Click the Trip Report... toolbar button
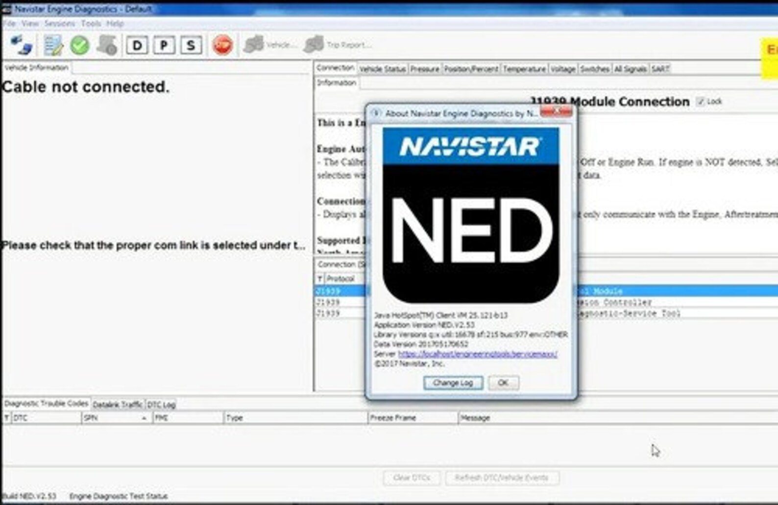 click(337, 45)
